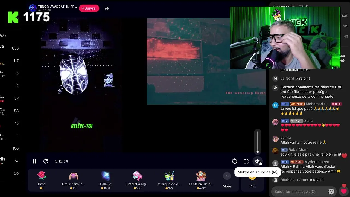Click the Spider-Man mask animation
The width and height of the screenshot is (350, 197).
[x=74, y=74]
